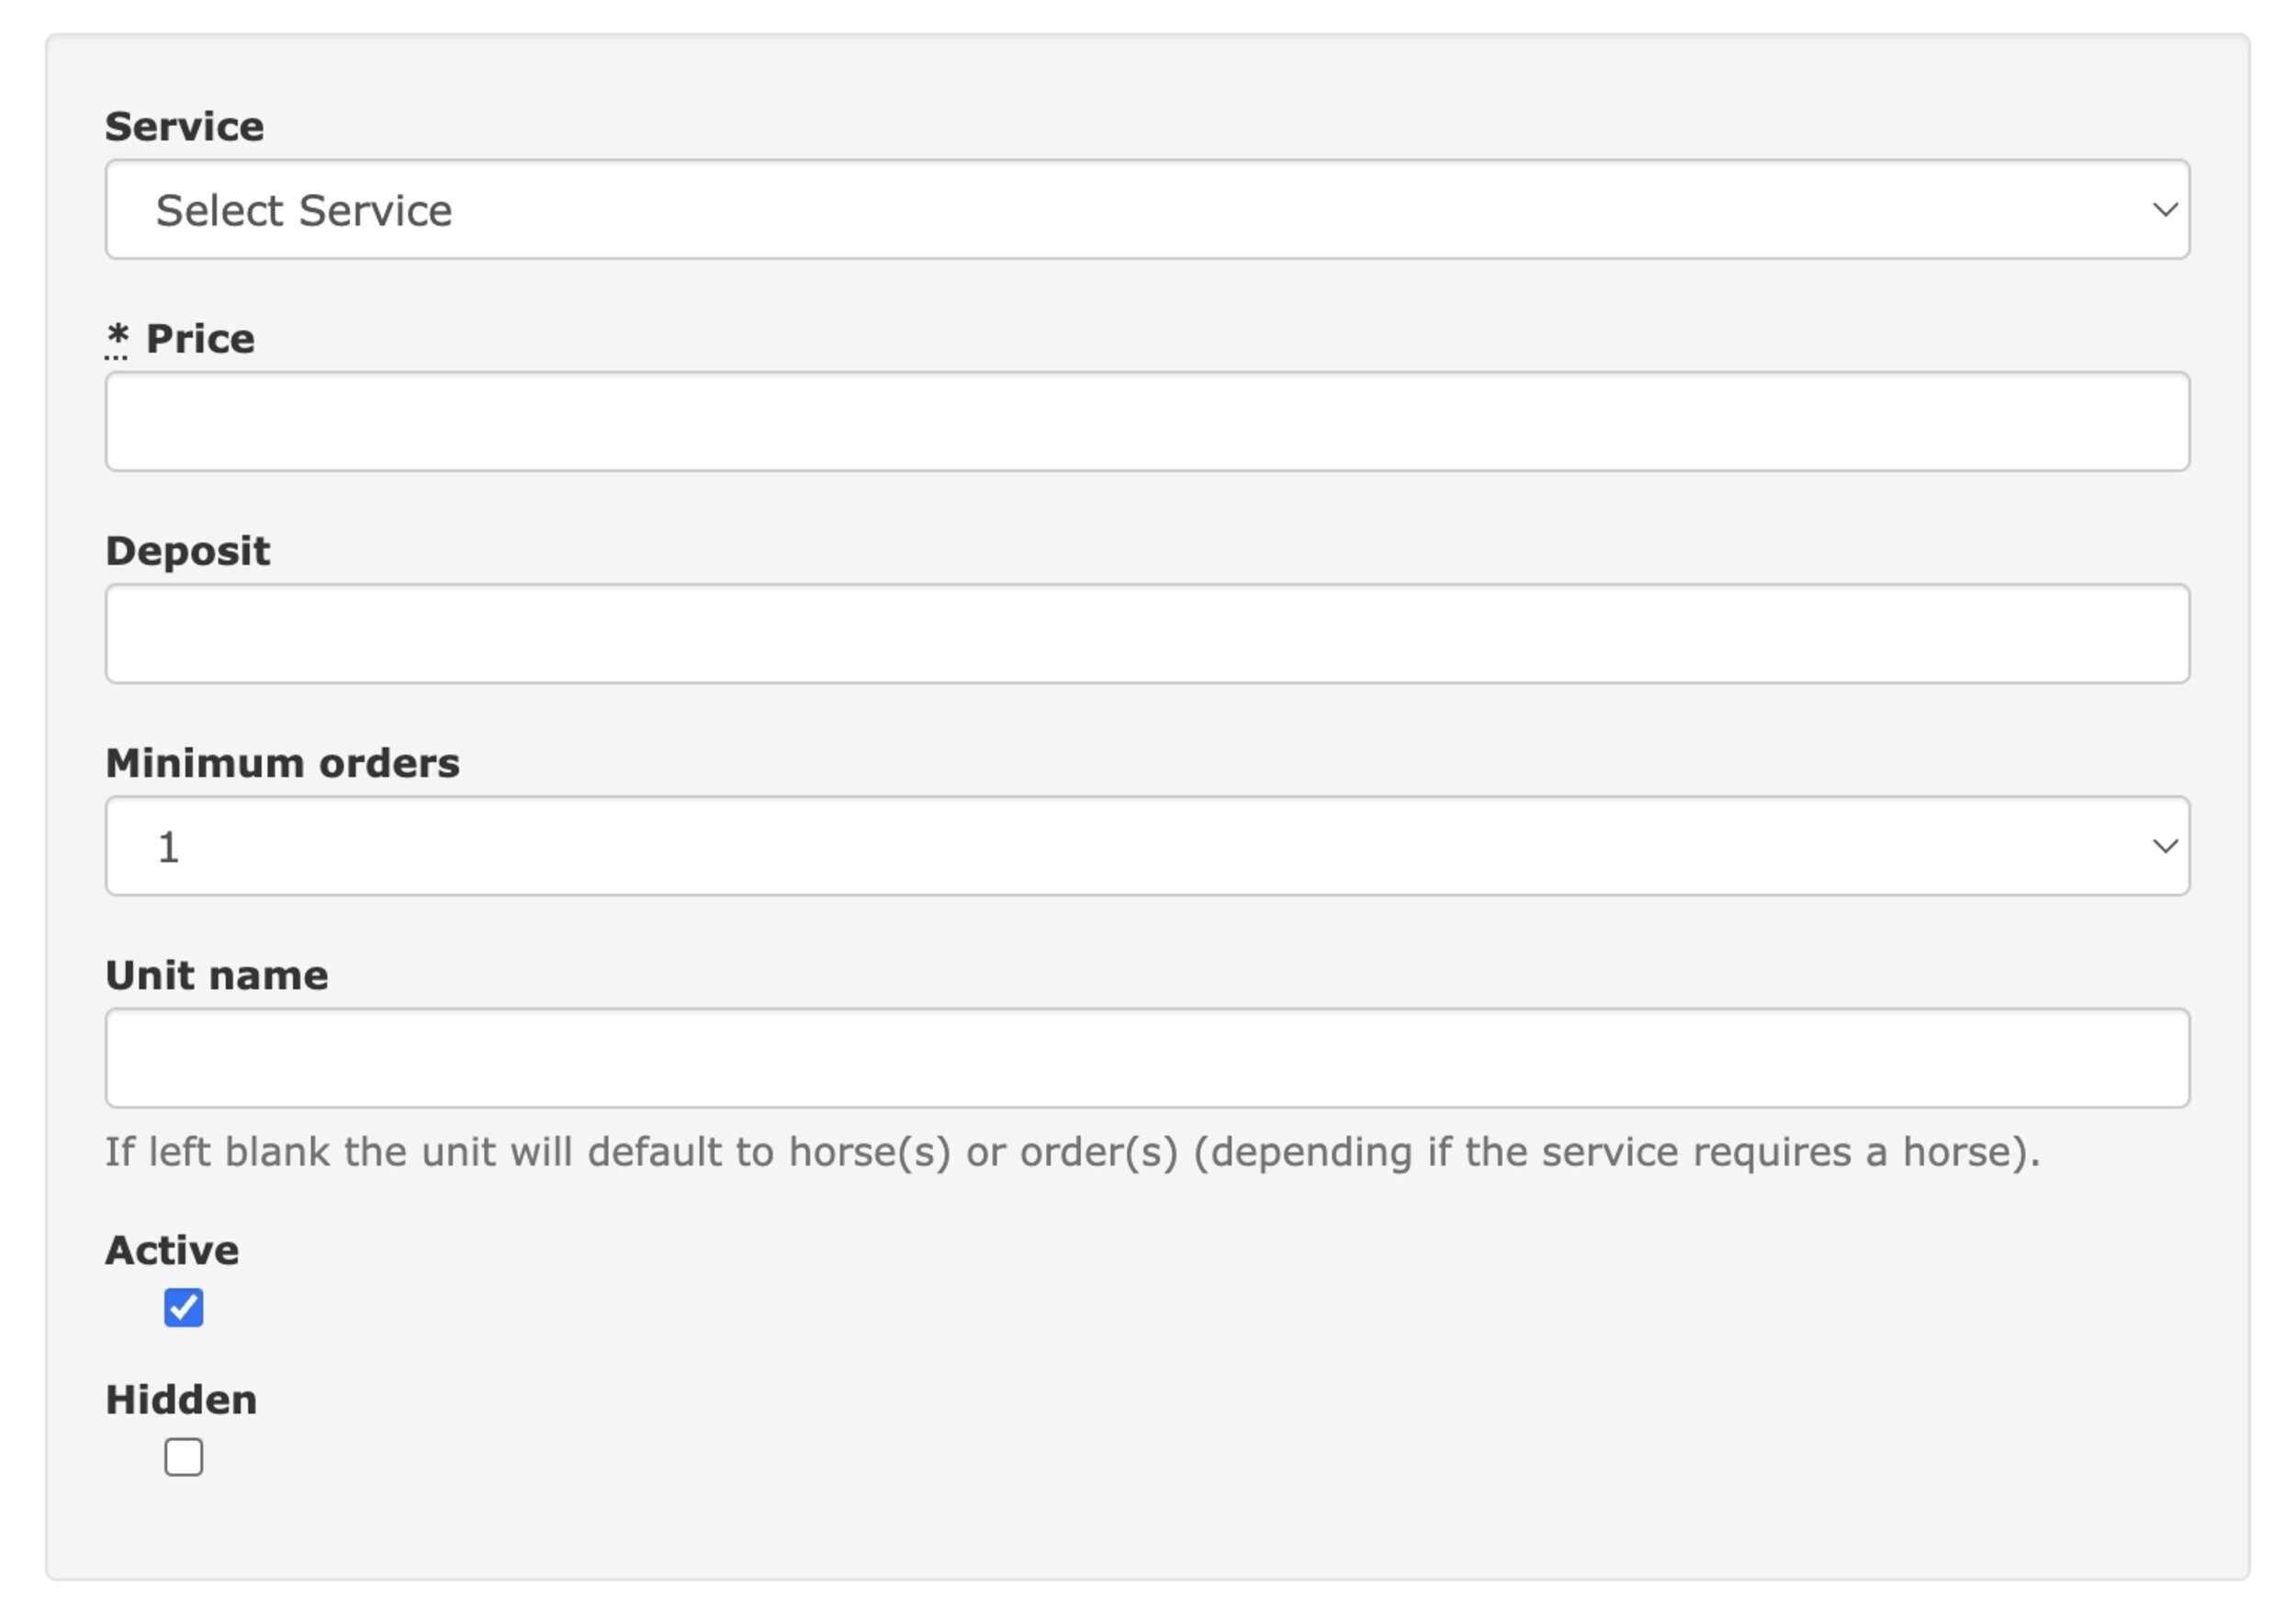Enable the Hidden checkbox
The image size is (2296, 1608).
[184, 1457]
